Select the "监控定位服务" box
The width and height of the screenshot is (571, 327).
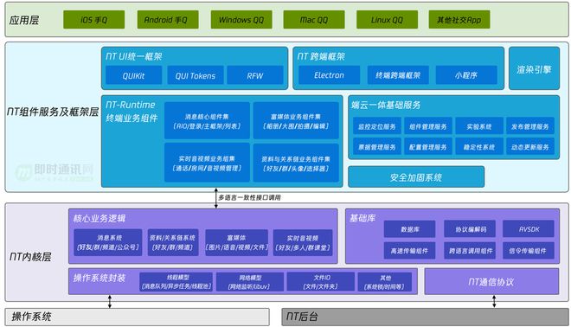point(377,126)
